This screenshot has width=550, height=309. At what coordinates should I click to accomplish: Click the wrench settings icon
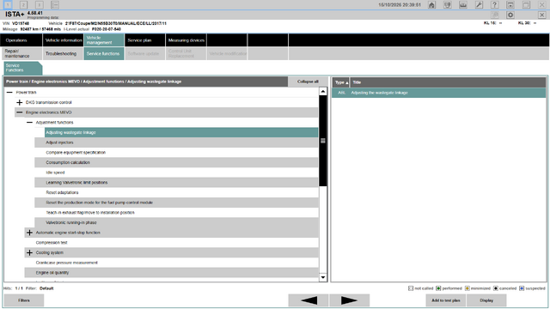[479, 5]
